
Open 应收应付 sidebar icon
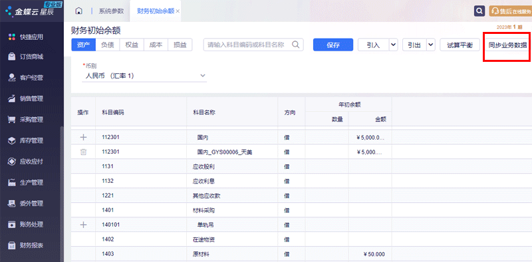(x=12, y=162)
